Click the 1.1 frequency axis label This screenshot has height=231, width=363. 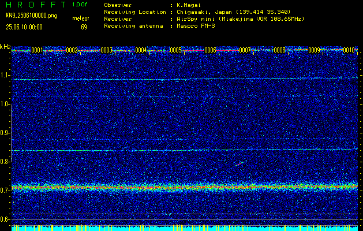tap(5, 75)
